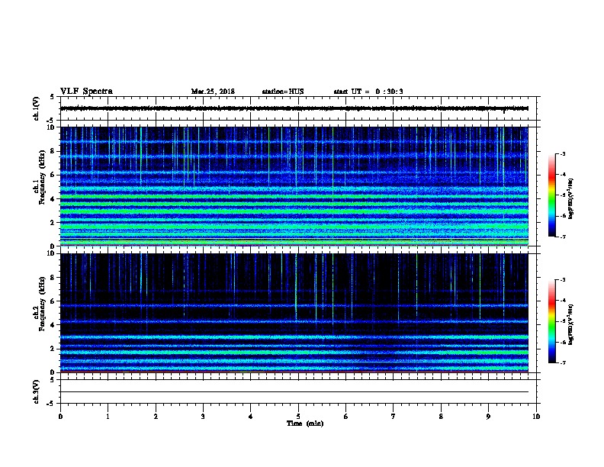Click time axis tick label "9"
604x467 pixels.
tap(488, 417)
